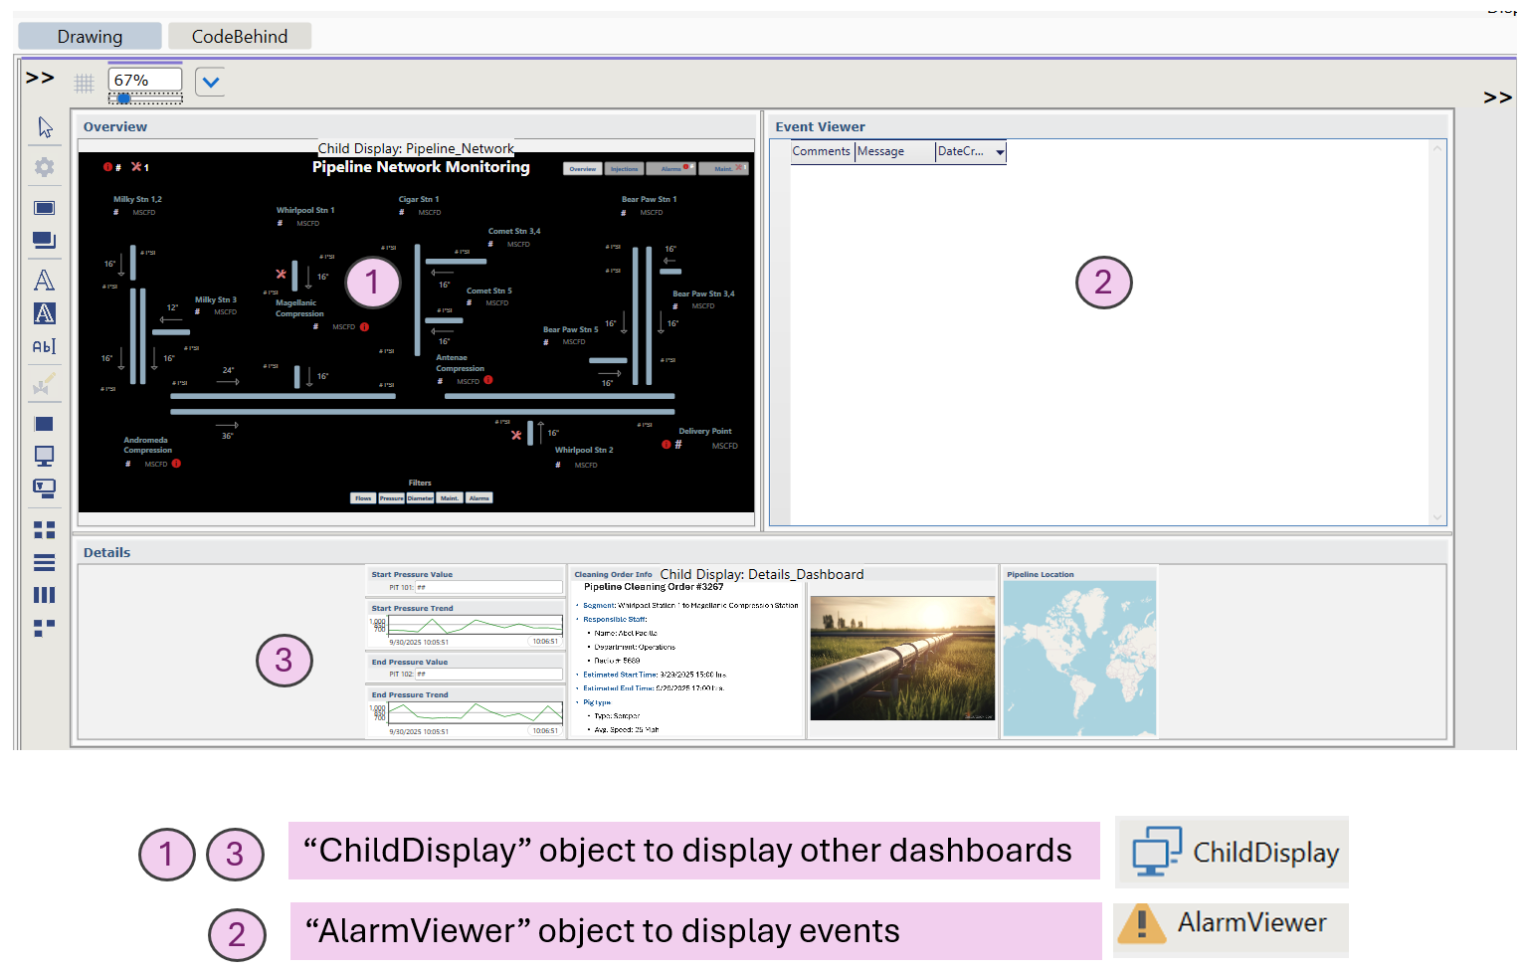Pick the filled text (A) tool
Viewport: 1527px width, 972px height.
click(x=44, y=313)
